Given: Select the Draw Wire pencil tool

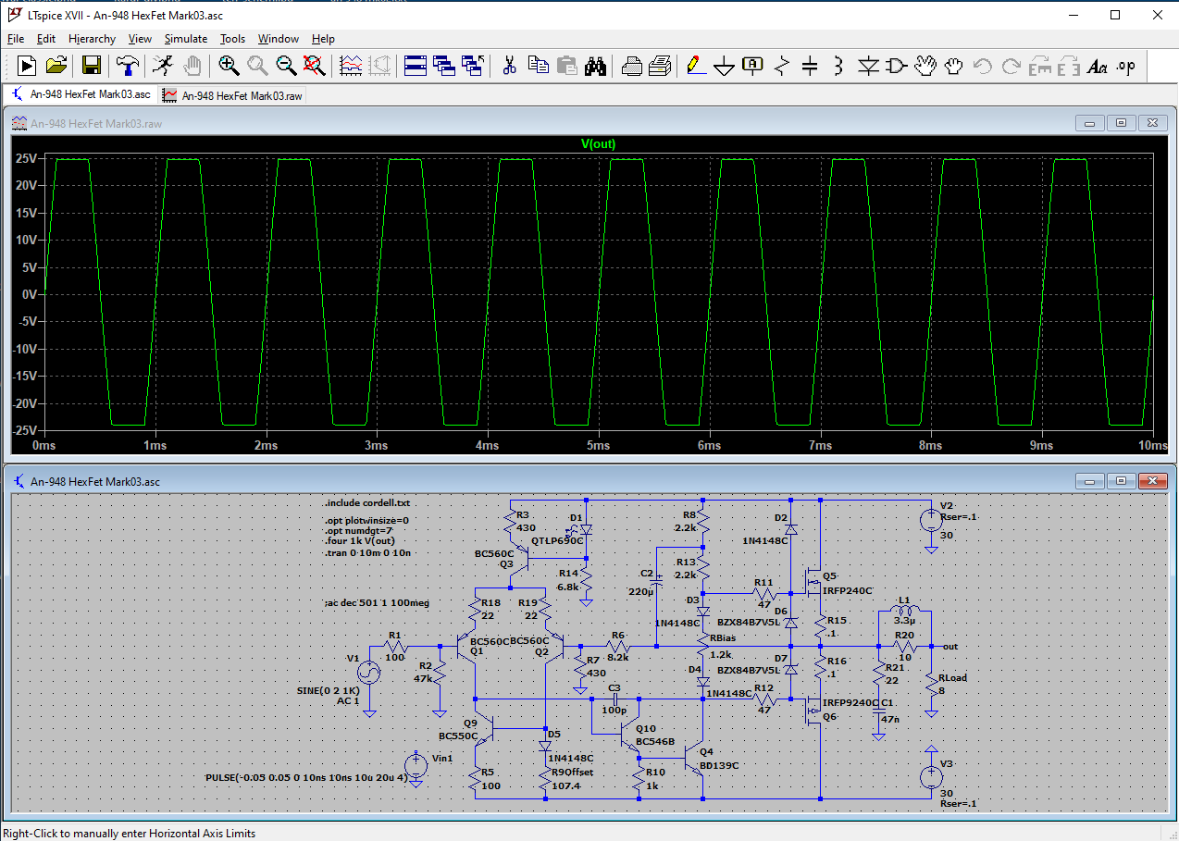Looking at the screenshot, I should [696, 66].
